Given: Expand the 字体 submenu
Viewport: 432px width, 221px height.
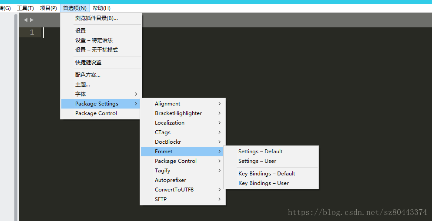Looking at the screenshot, I should tap(101, 94).
